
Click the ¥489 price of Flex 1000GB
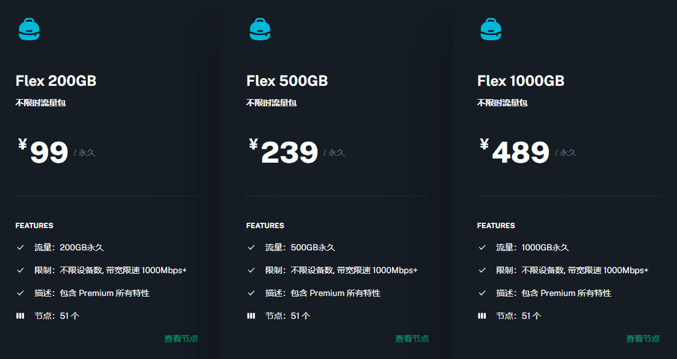(515, 151)
